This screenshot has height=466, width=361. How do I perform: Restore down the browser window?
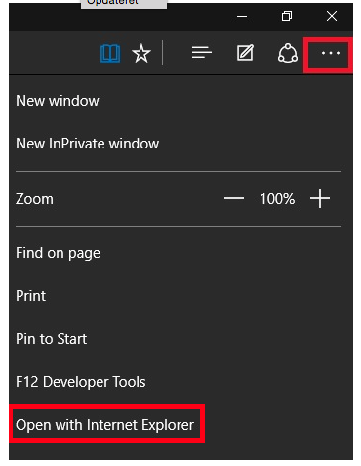[287, 16]
